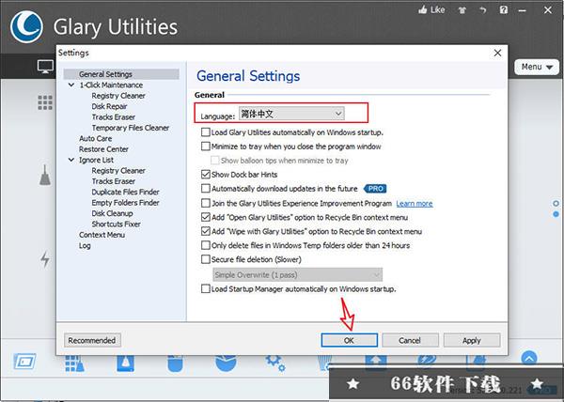
Task: Open the screen-shaped first dock icon
Action: (x=24, y=362)
